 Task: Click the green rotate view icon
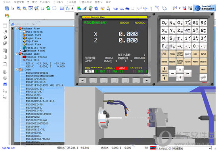pyautogui.click(x=48, y=8)
